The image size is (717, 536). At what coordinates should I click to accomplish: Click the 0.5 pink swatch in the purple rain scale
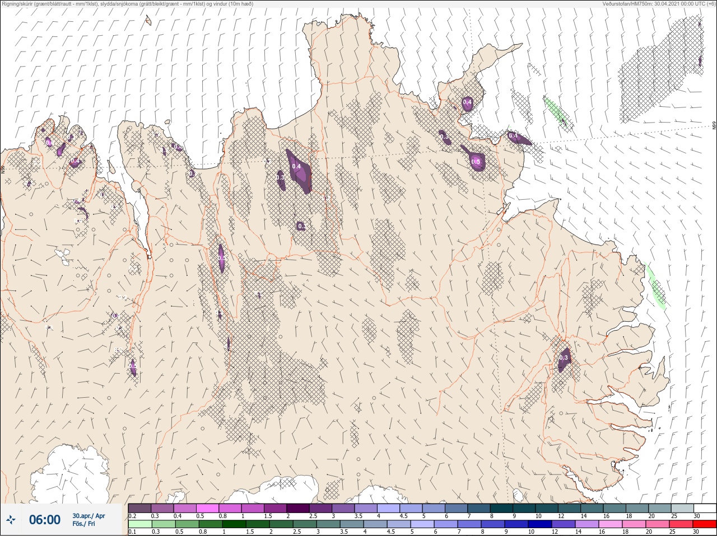pyautogui.click(x=207, y=508)
